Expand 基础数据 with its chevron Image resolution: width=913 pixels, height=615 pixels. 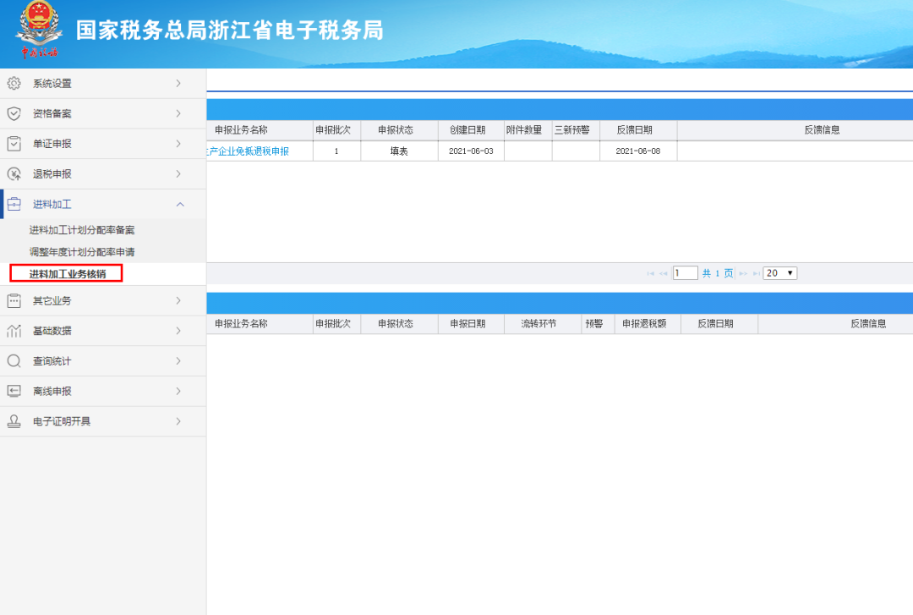178,331
